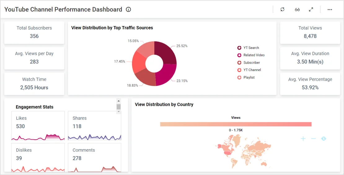Image resolution: width=344 pixels, height=175 pixels.
Task: Zoom out on the country map
Action: click(x=313, y=139)
